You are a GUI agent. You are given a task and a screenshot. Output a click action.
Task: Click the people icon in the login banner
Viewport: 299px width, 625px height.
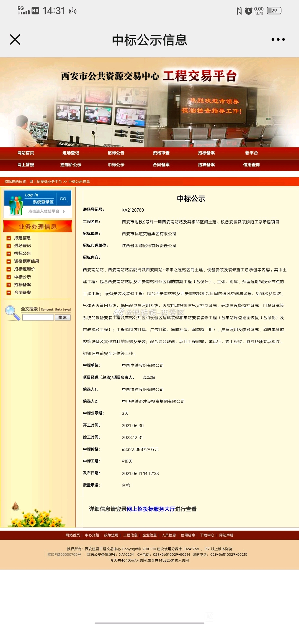pyautogui.click(x=16, y=205)
